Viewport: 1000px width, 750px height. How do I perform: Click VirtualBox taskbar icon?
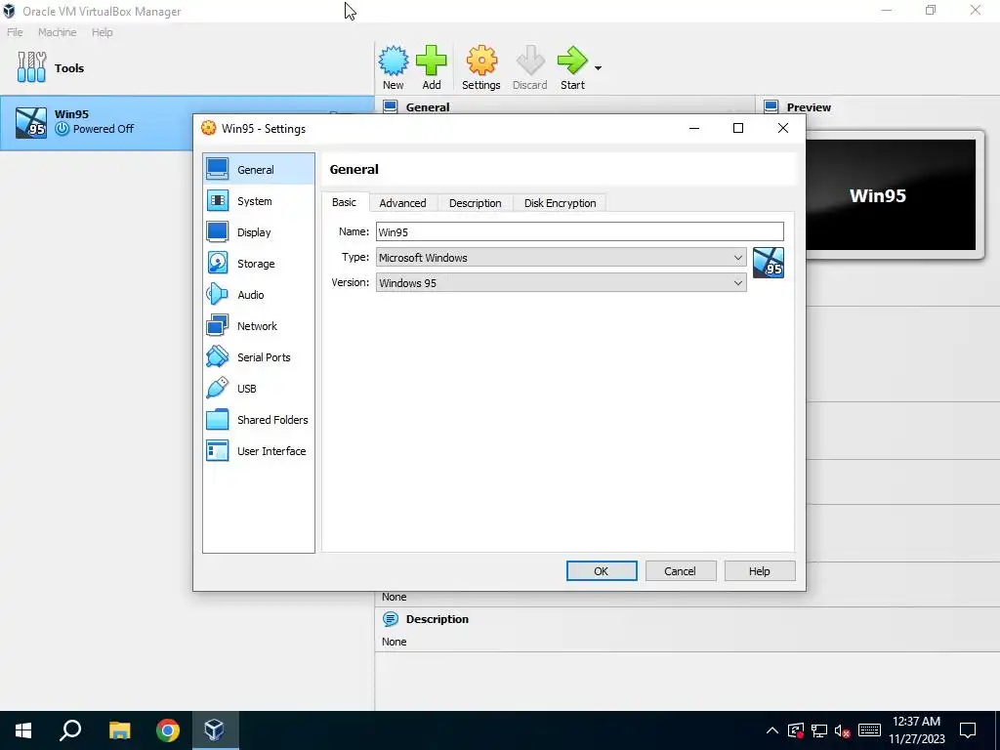coord(214,730)
